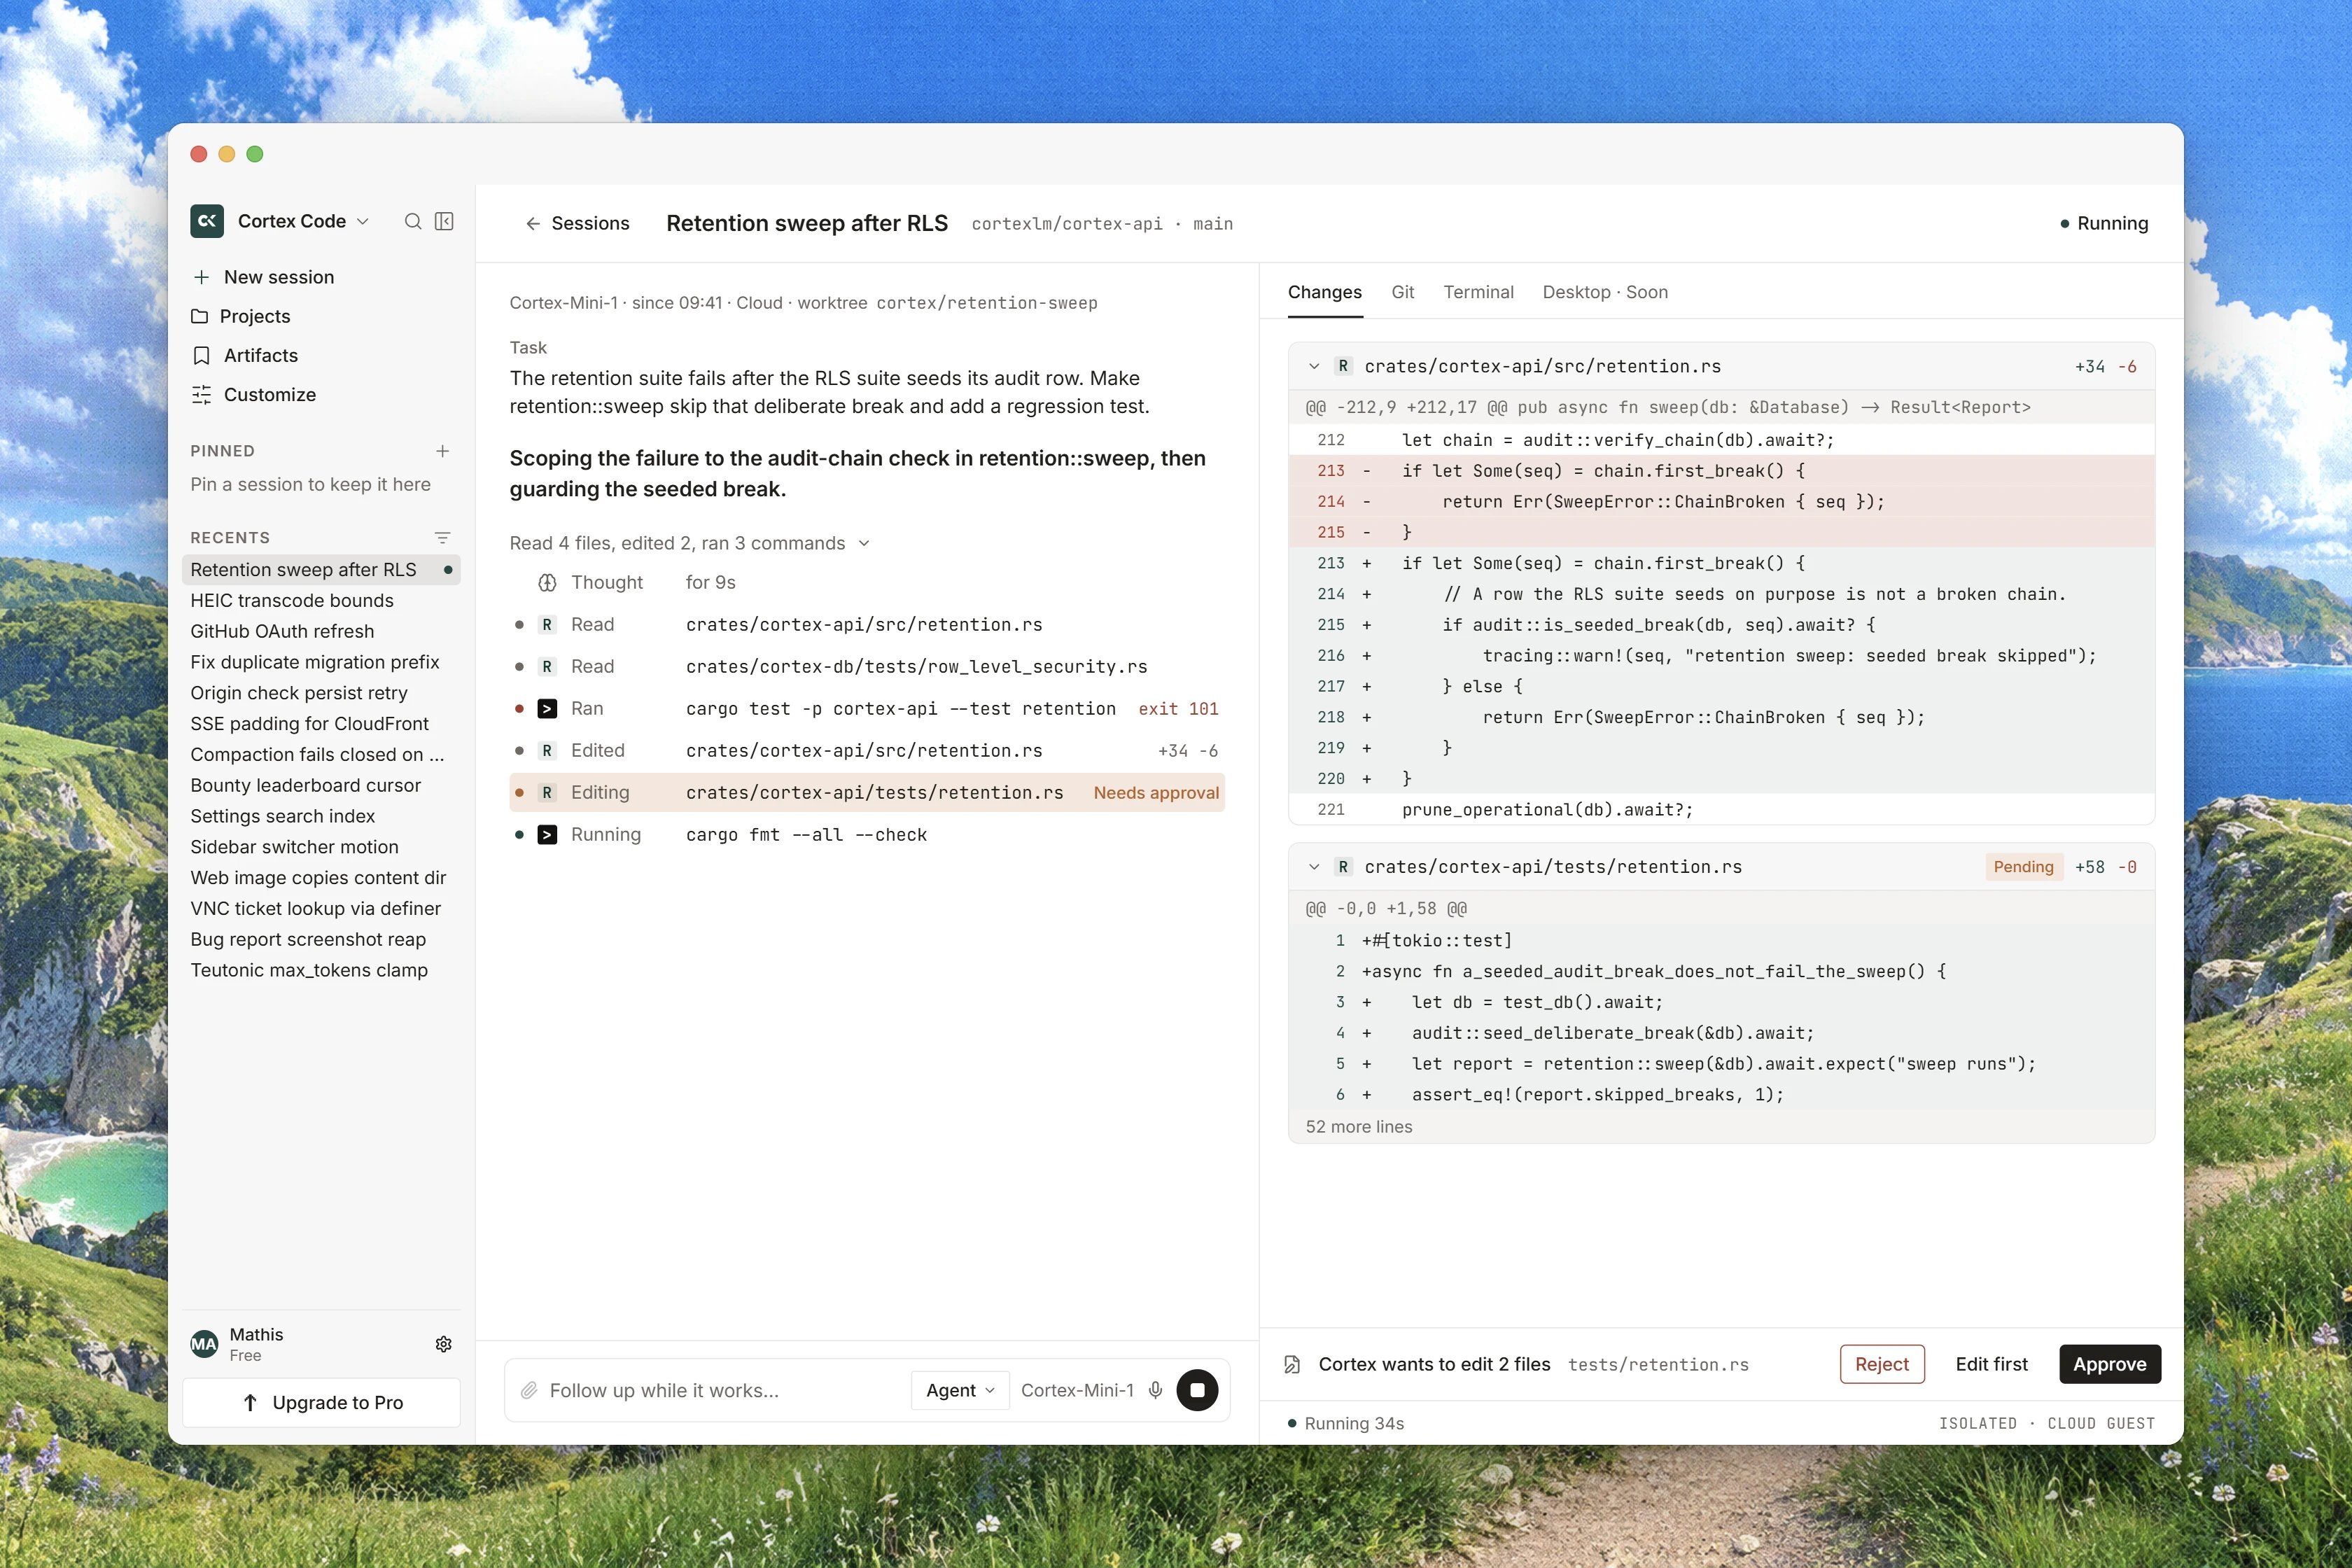This screenshot has height=1568, width=2352.
Task: Click the Pending badge on tests/retention.rs
Action: pyautogui.click(x=2023, y=867)
